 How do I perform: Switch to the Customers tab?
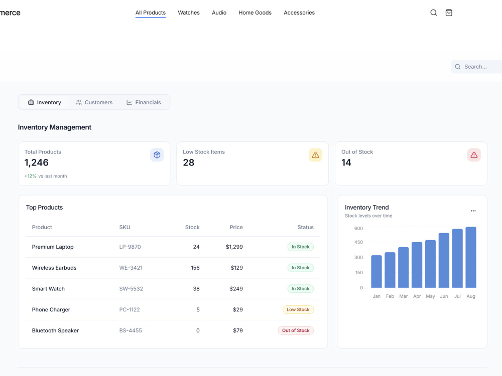(x=94, y=102)
